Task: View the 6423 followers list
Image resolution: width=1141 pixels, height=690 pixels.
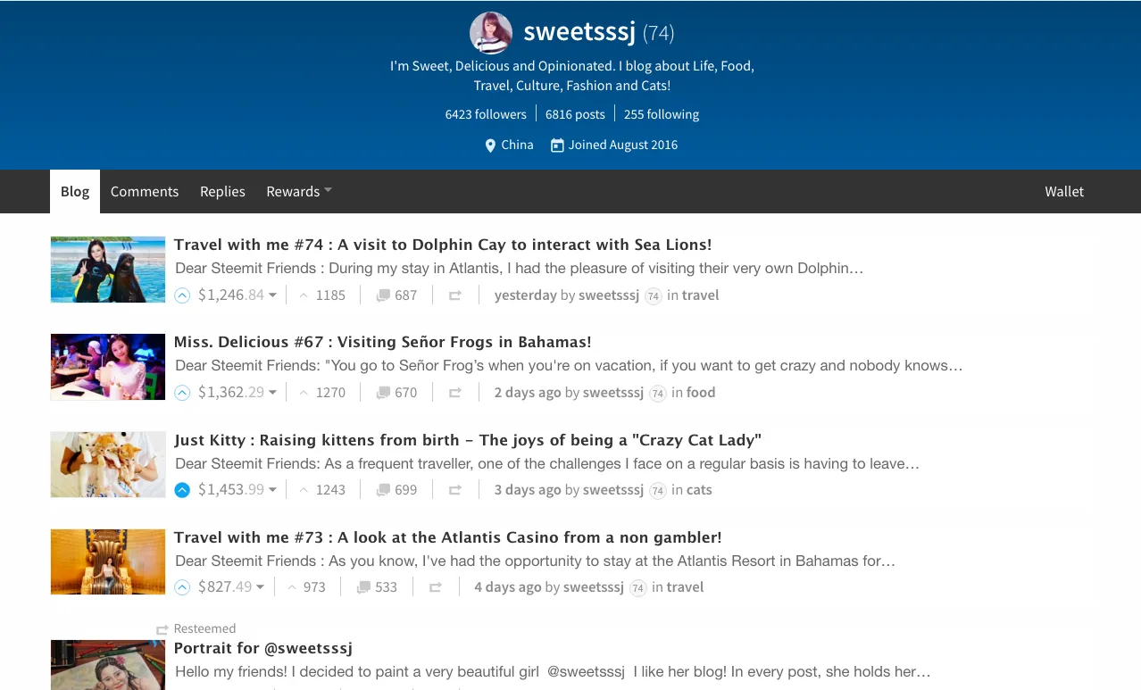Action: pyautogui.click(x=486, y=114)
